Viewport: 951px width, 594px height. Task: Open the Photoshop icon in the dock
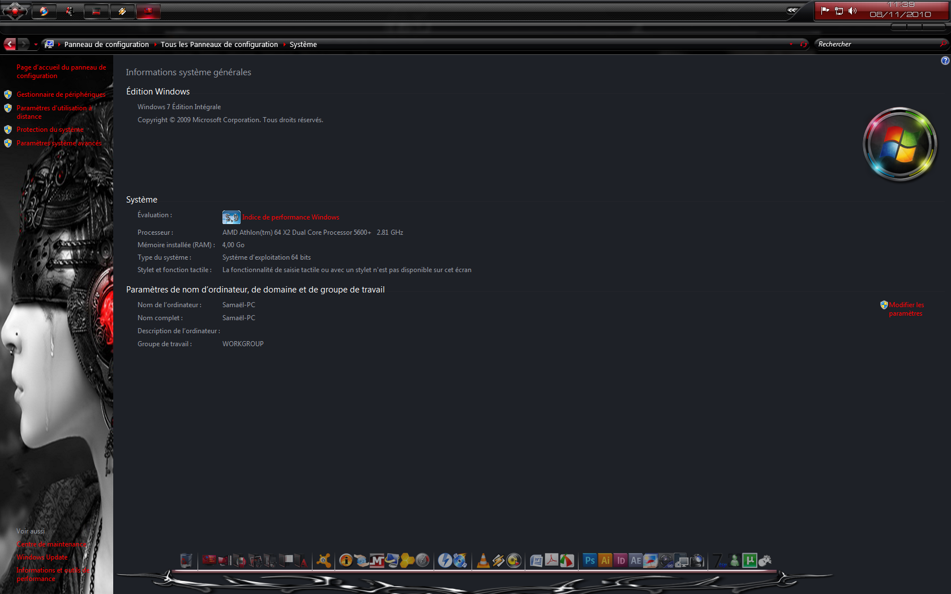[x=590, y=561]
